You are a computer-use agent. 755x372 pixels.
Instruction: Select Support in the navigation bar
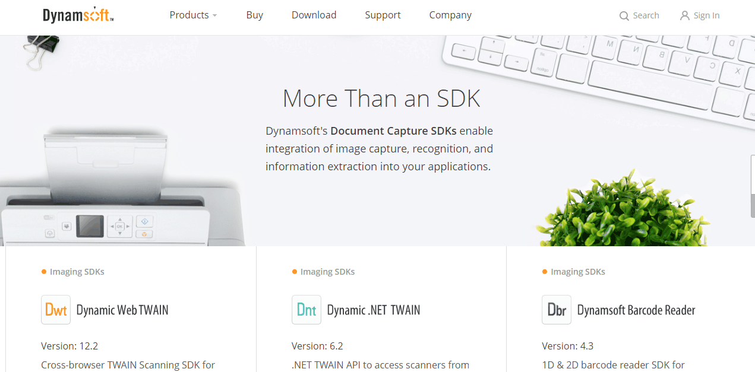pyautogui.click(x=383, y=15)
